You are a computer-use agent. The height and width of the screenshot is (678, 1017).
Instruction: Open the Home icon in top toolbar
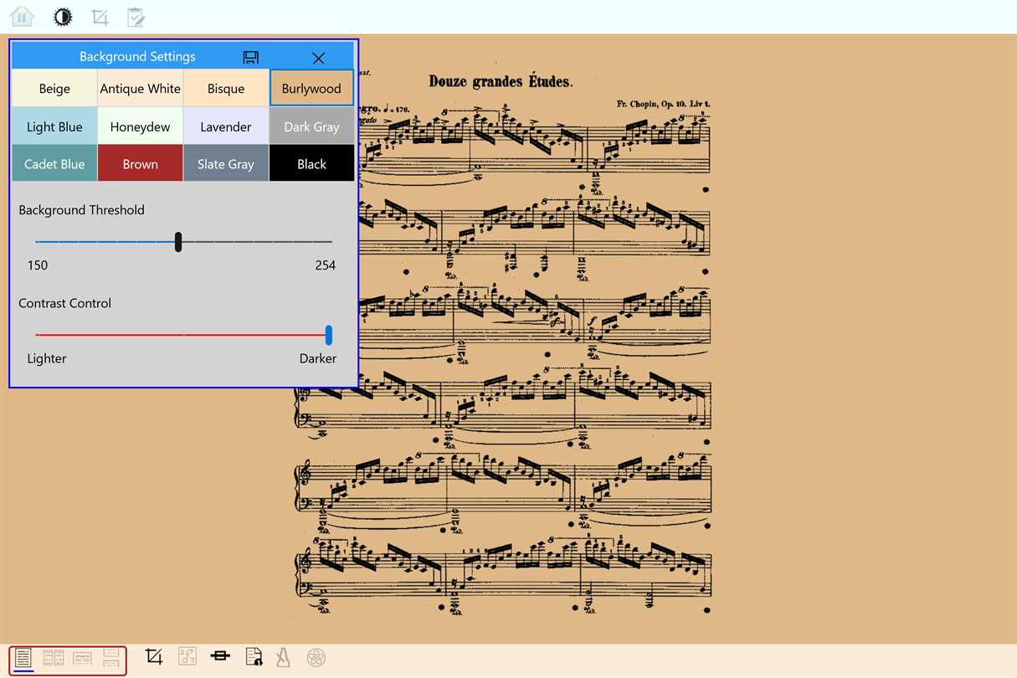pyautogui.click(x=22, y=16)
